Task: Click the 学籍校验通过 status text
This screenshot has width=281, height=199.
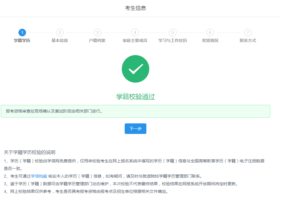Action: click(x=136, y=97)
